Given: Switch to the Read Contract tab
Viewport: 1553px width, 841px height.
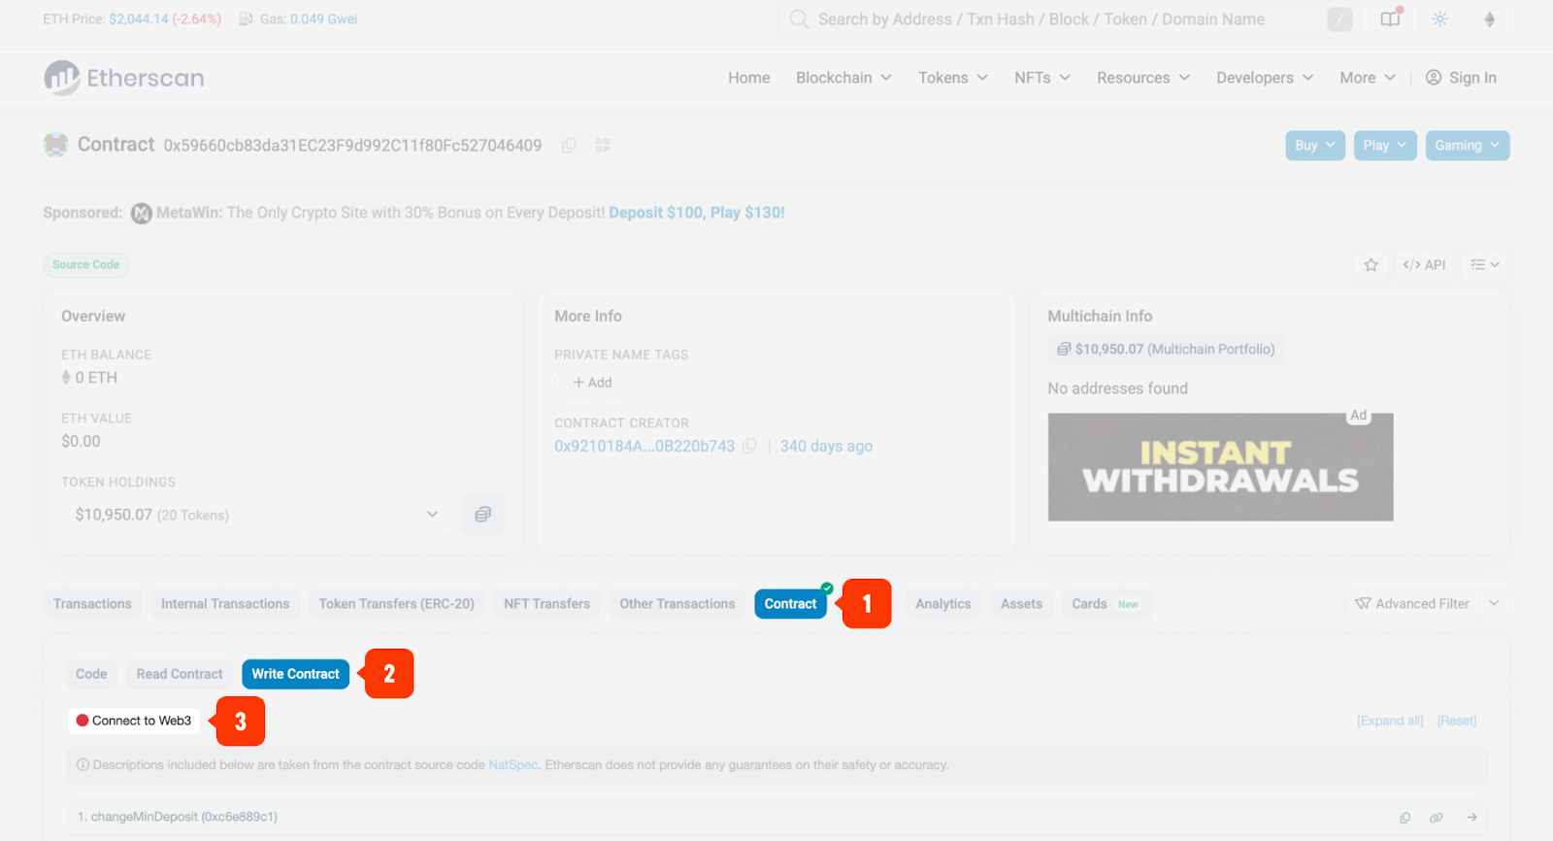Looking at the screenshot, I should pyautogui.click(x=180, y=674).
